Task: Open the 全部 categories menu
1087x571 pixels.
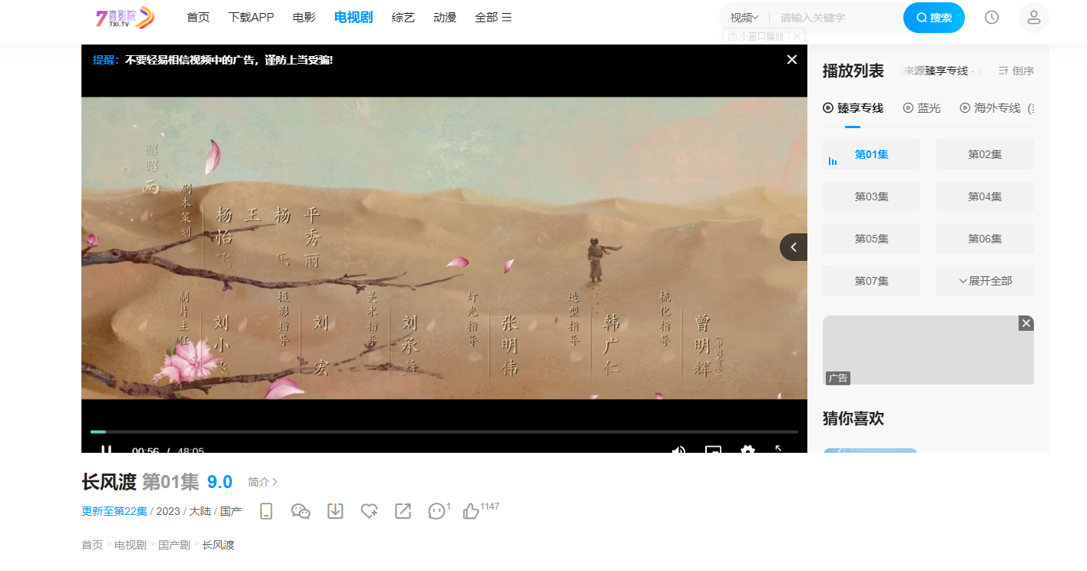Action: click(x=493, y=18)
